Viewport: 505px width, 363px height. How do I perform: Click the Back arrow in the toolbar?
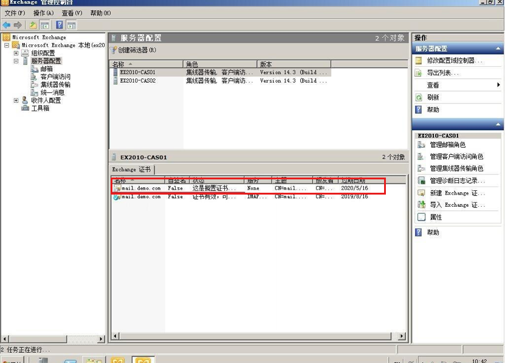point(7,25)
